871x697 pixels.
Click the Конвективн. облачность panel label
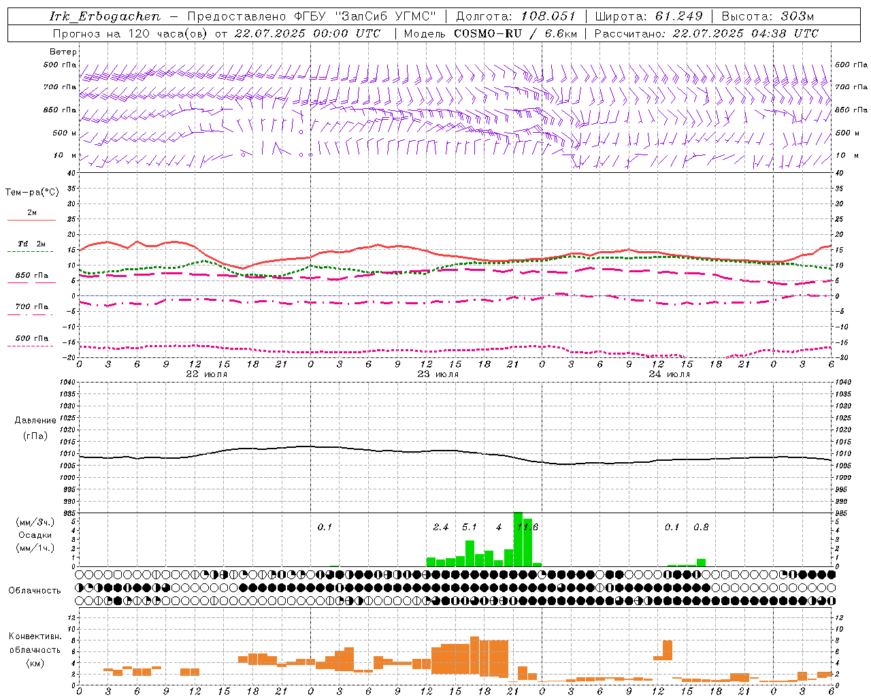click(35, 643)
